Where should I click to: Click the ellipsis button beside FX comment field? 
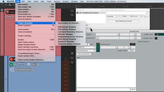pos(148,13)
